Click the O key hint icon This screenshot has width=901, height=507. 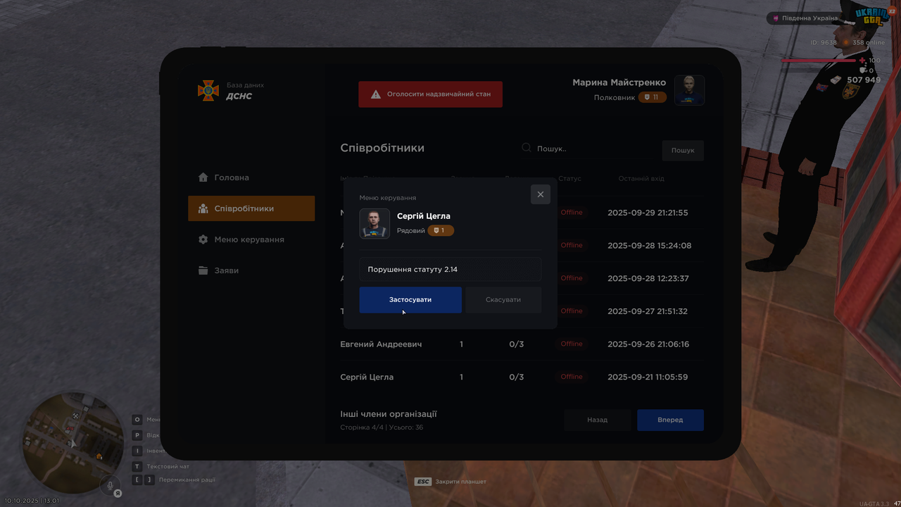point(137,420)
